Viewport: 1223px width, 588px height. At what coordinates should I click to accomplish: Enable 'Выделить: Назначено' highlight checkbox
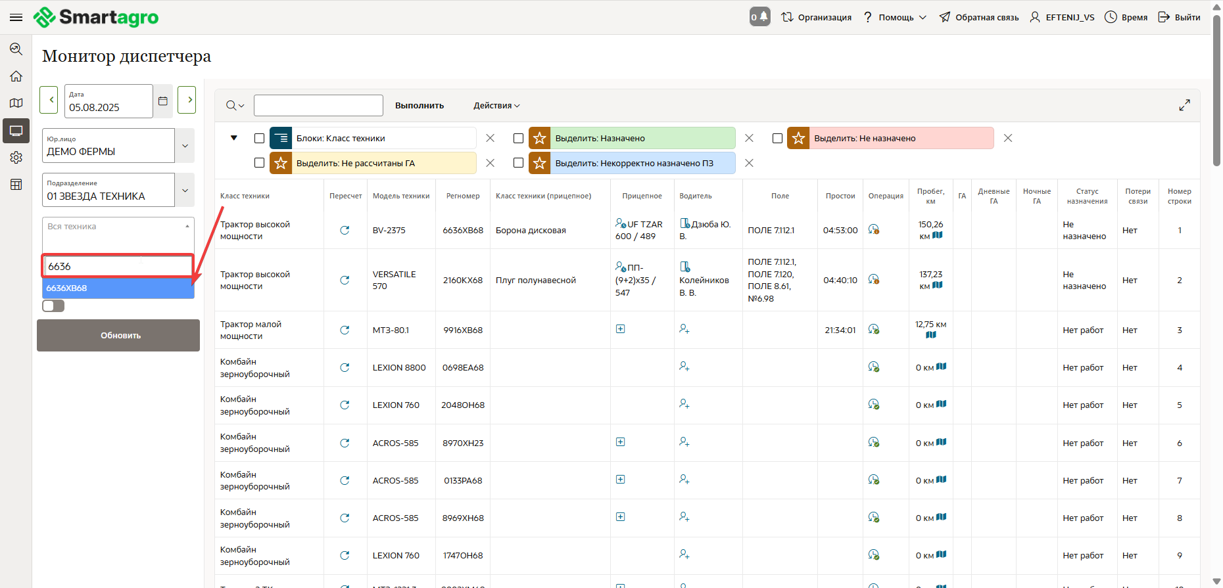click(518, 139)
